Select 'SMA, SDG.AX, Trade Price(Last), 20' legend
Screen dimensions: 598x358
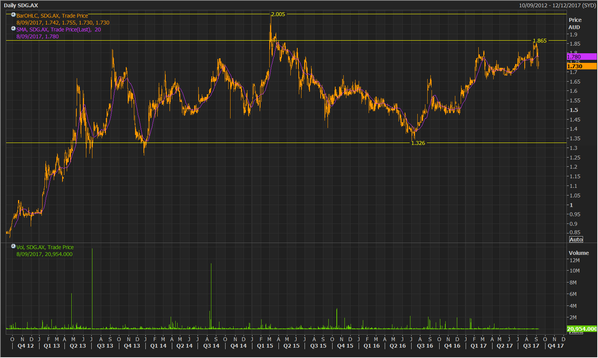pos(59,30)
